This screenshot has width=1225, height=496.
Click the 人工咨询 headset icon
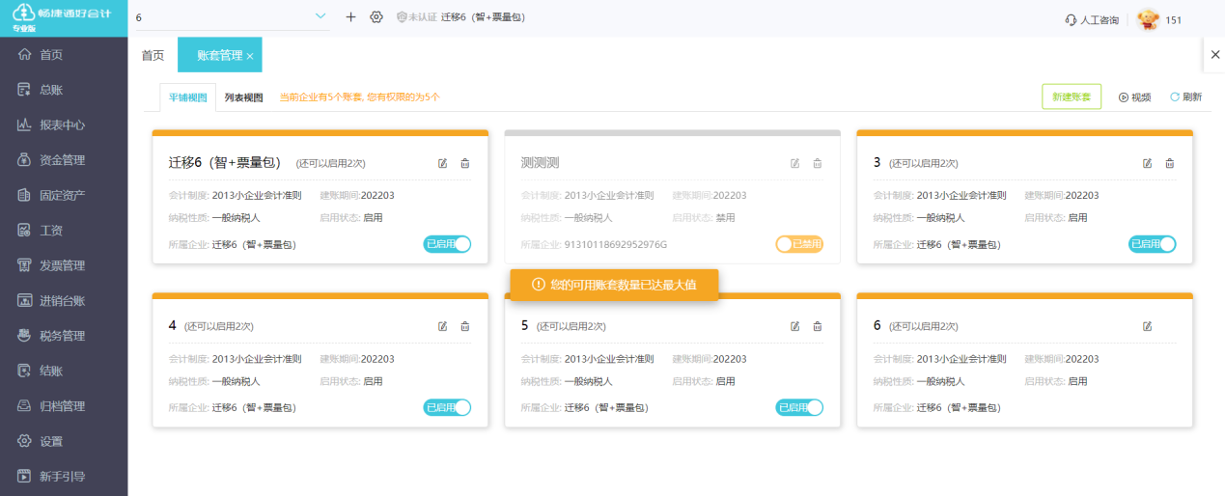1071,19
